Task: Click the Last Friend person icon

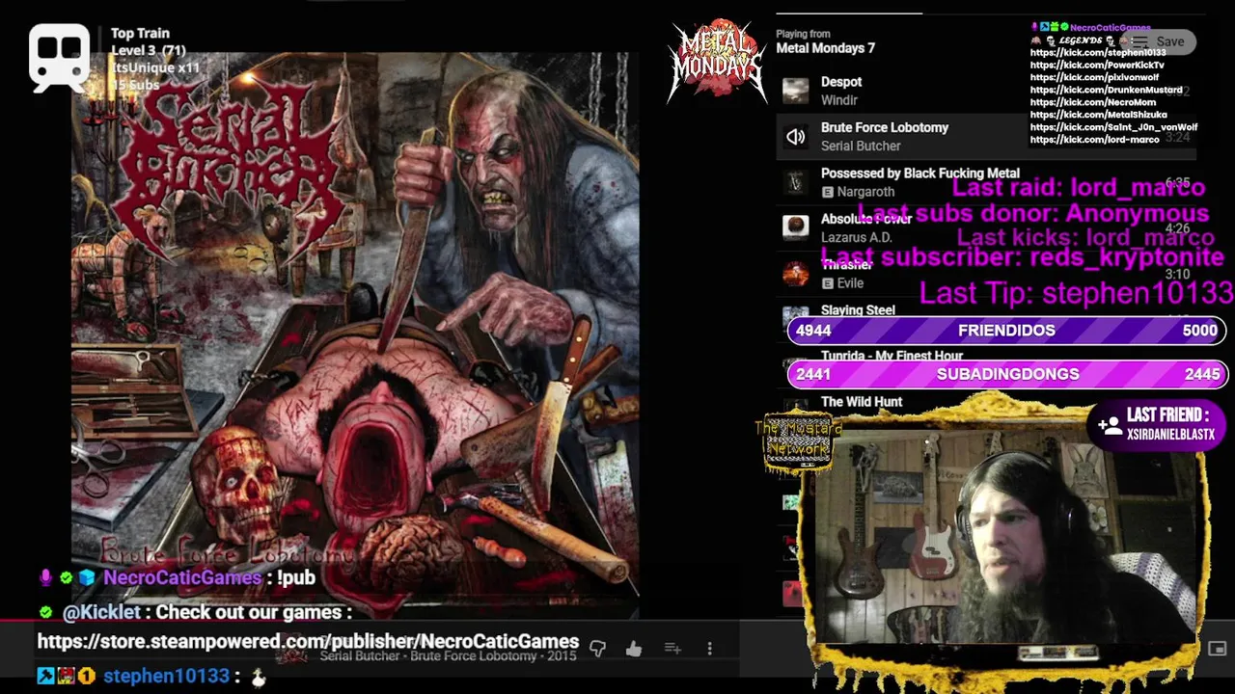Action: [1109, 424]
